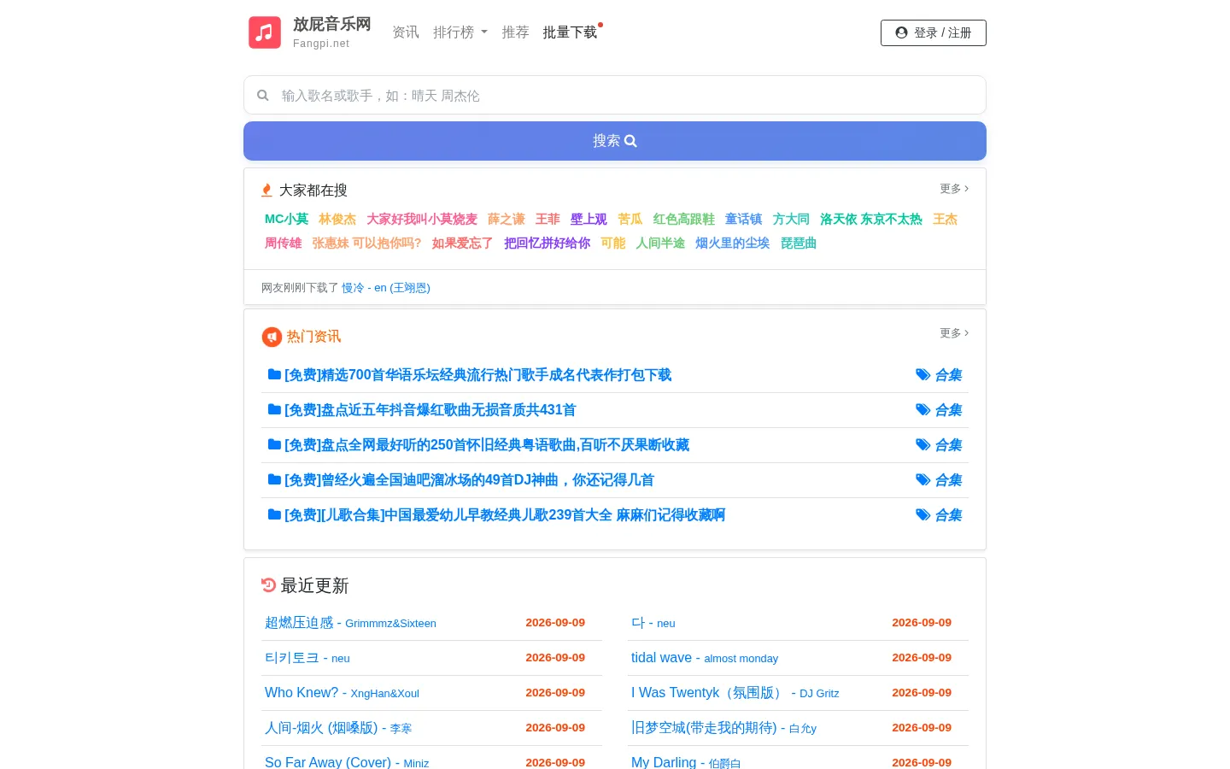Open recently downloaded song 慢冷 - en (王翊恩)

point(386,288)
